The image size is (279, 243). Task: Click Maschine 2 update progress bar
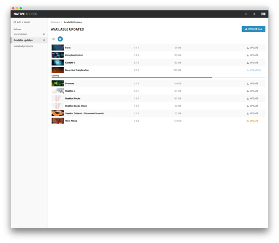(158, 78)
